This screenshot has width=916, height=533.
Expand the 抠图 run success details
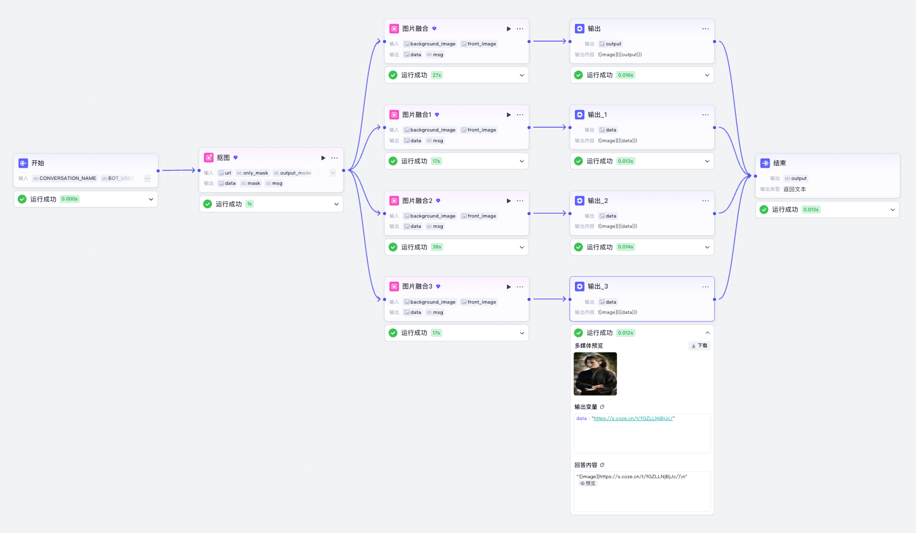tap(336, 204)
